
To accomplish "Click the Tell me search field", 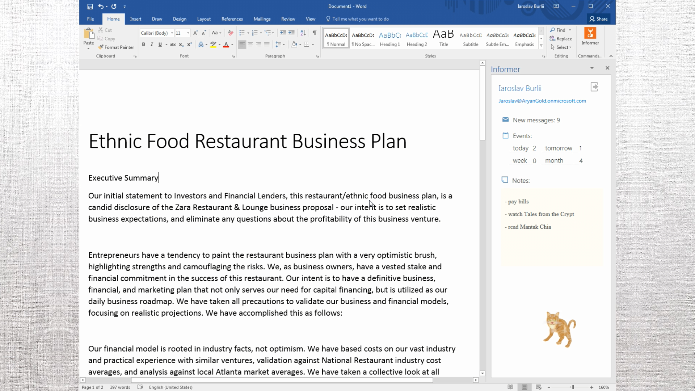I will pyautogui.click(x=360, y=19).
